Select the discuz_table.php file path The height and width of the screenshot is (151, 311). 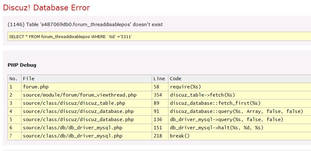(x=74, y=103)
